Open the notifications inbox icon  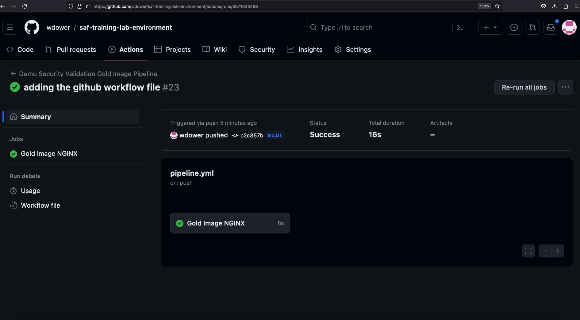(x=551, y=27)
